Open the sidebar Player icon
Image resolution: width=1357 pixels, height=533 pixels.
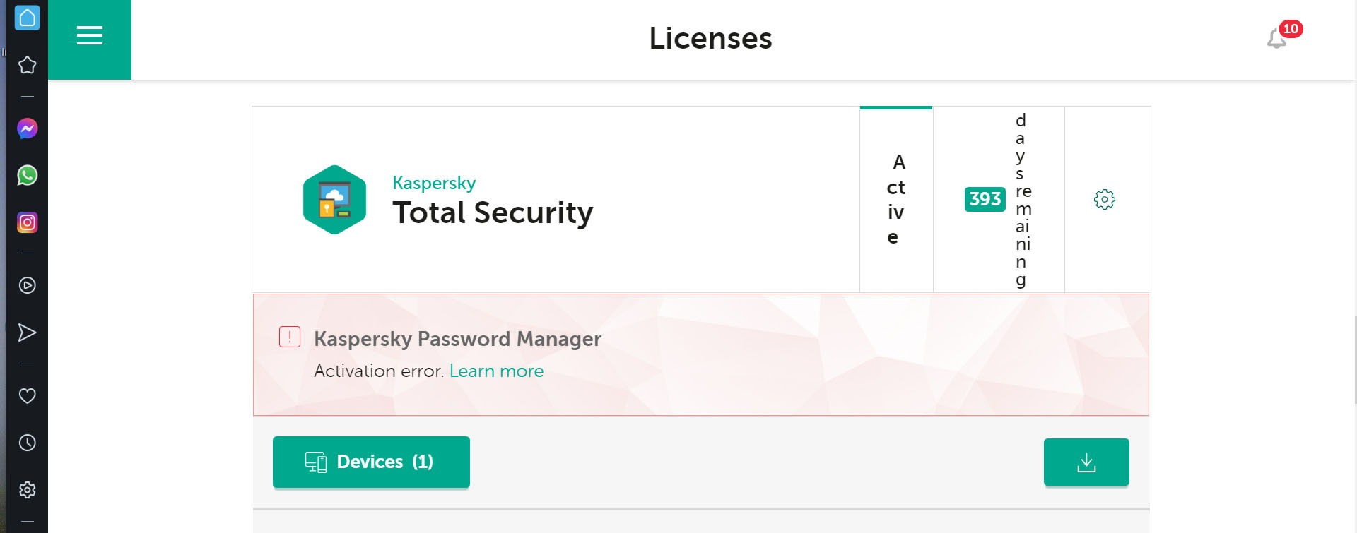(x=28, y=285)
